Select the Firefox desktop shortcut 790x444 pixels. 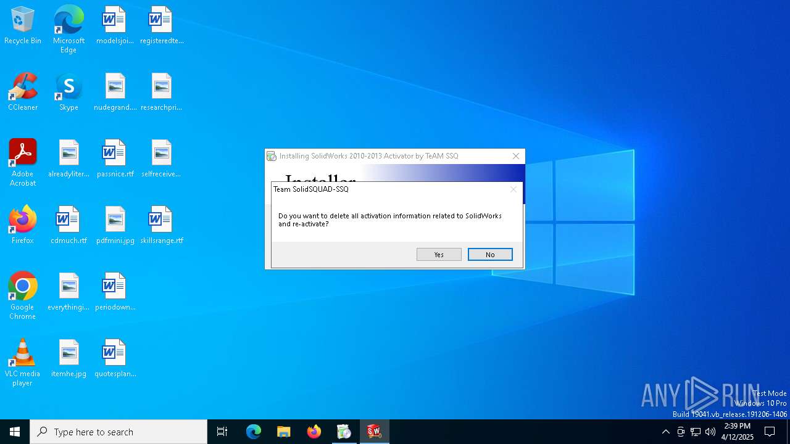tap(23, 226)
